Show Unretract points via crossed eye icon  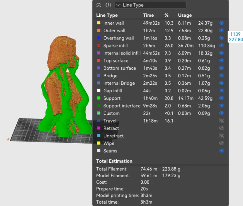(x=222, y=136)
